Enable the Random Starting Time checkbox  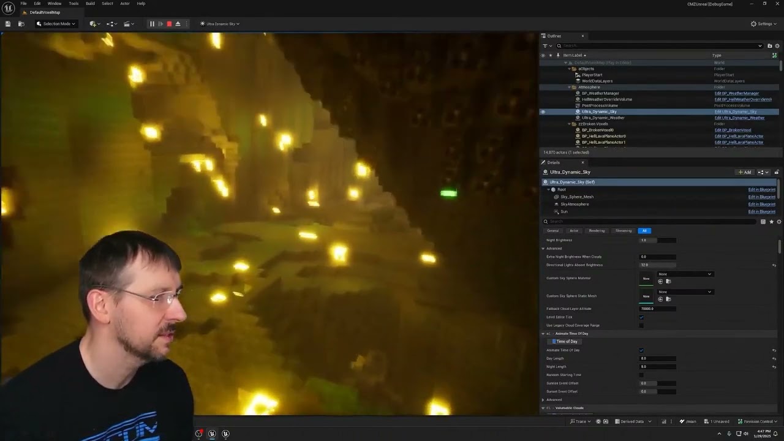641,375
